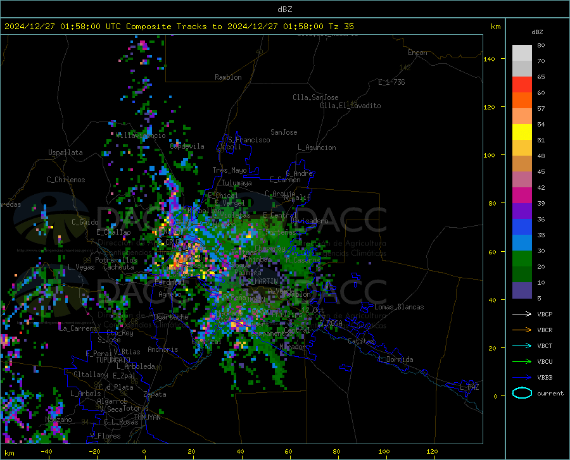Select the purple 5 dBZ color swatch
This screenshot has width=570, height=460.
pyautogui.click(x=522, y=290)
